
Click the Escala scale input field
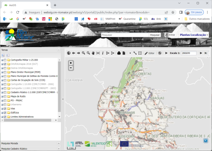click(x=188, y=53)
